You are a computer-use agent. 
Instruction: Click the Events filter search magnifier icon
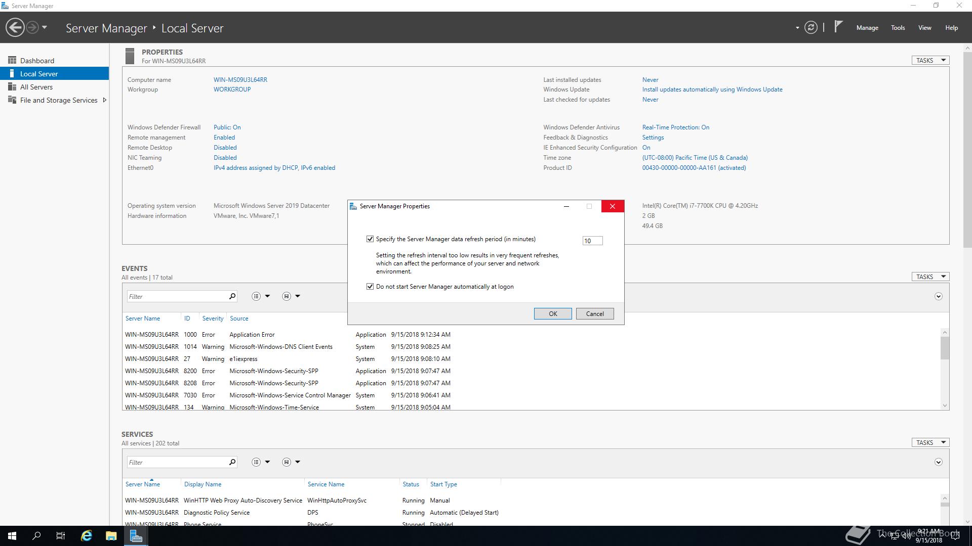(232, 296)
